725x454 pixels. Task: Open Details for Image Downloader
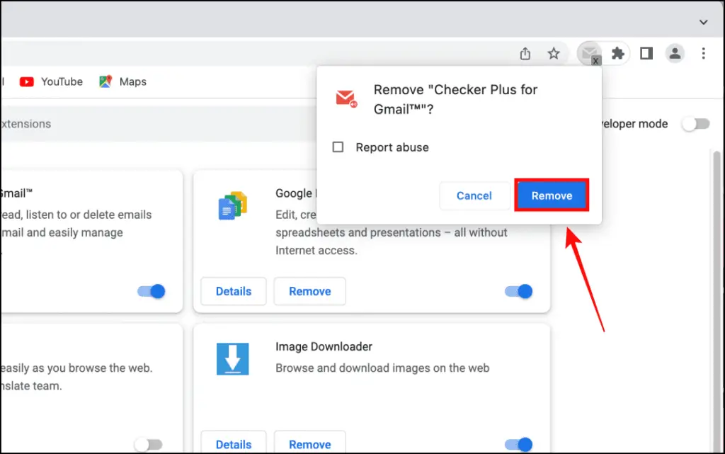point(234,443)
